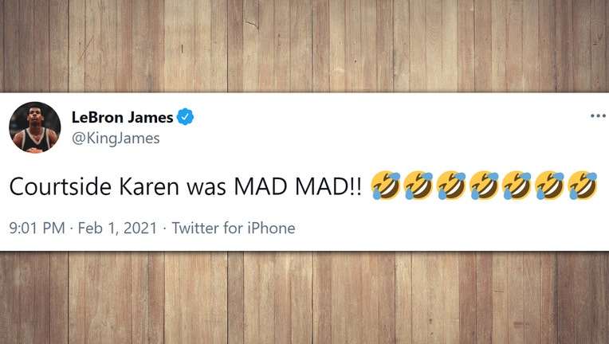The width and height of the screenshot is (609, 344).
Task: Click the Twitter for iPhone source link
Action: 234,228
